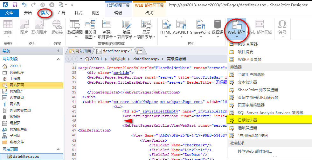
Task: Insert a table with 表格 button
Action: [8, 29]
